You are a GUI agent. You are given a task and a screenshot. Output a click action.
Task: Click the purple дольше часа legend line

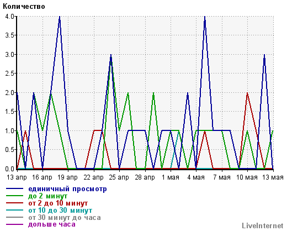(x=15, y=224)
